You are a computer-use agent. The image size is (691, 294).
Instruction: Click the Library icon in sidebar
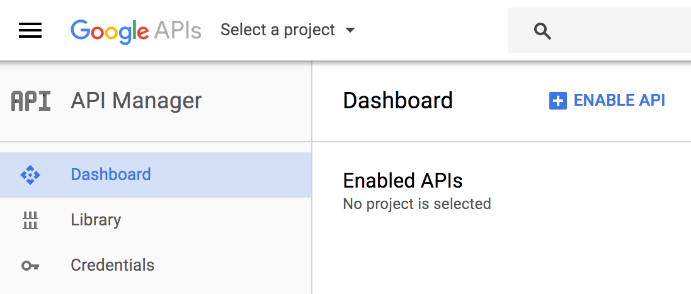[x=30, y=220]
